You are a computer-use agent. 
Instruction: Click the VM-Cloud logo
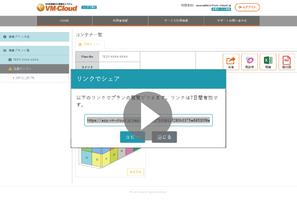(x=57, y=8)
